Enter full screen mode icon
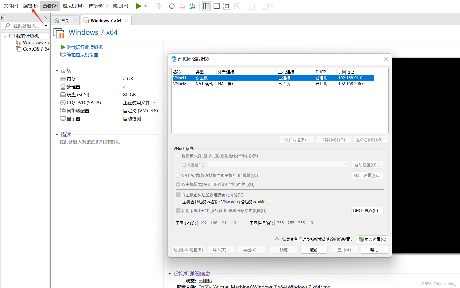This screenshot has height=288, width=460. 227,6
